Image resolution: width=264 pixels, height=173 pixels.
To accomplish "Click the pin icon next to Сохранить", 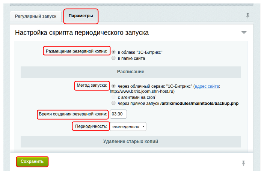I will (243, 162).
